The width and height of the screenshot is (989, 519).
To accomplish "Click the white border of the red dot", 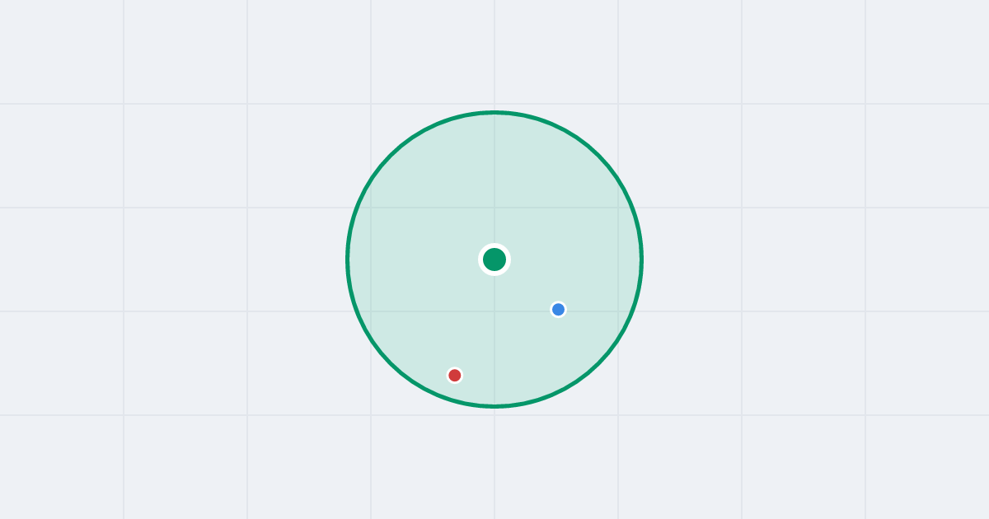I will pyautogui.click(x=454, y=368).
